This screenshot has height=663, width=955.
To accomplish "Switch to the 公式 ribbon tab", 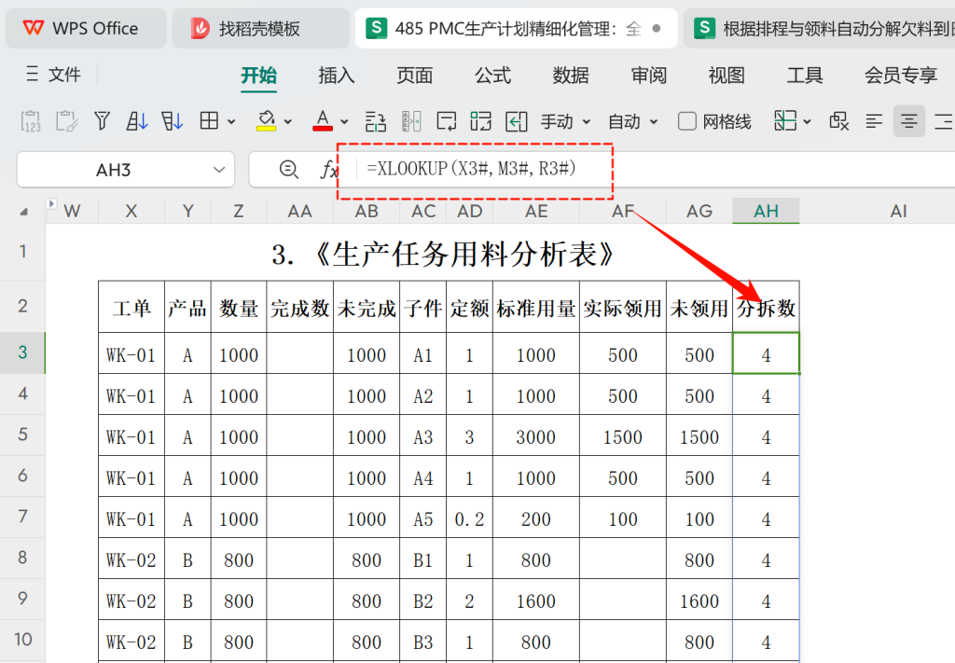I will 492,76.
